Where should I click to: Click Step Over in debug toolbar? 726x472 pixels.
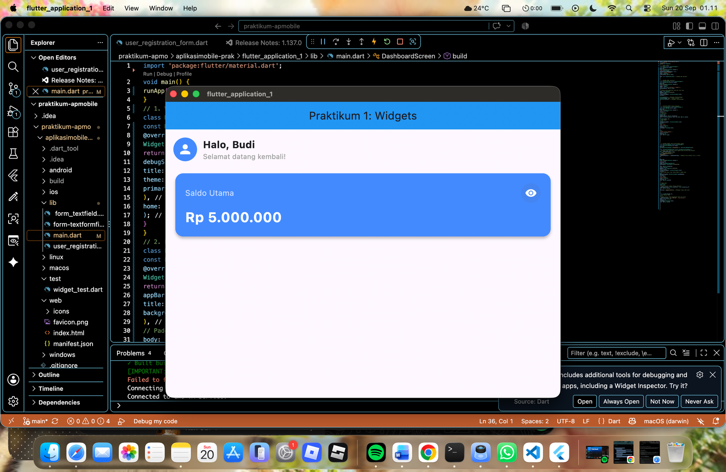point(336,42)
